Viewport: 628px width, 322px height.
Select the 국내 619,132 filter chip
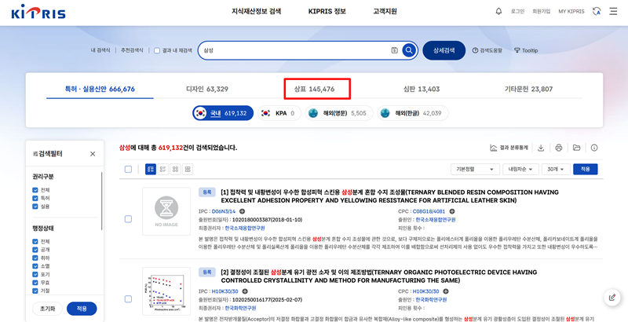click(x=223, y=113)
